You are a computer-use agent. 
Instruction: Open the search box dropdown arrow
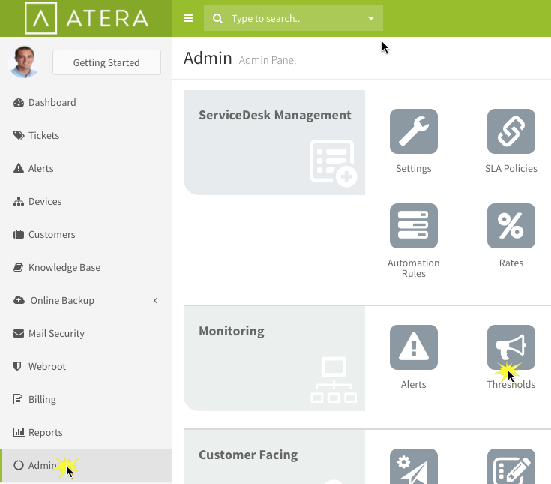click(x=371, y=18)
